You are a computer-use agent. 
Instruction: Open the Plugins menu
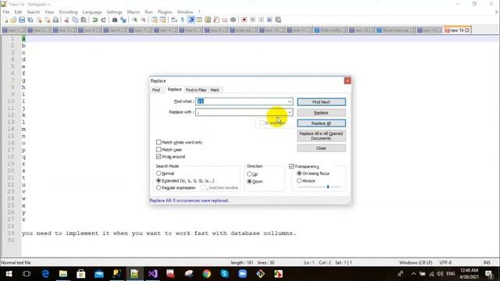pyautogui.click(x=165, y=12)
